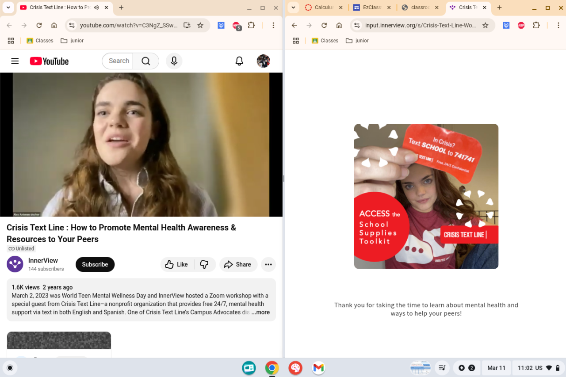Close the Crisis Text Line YouTube tab
Viewport: 566px width, 377px height.
tap(107, 8)
